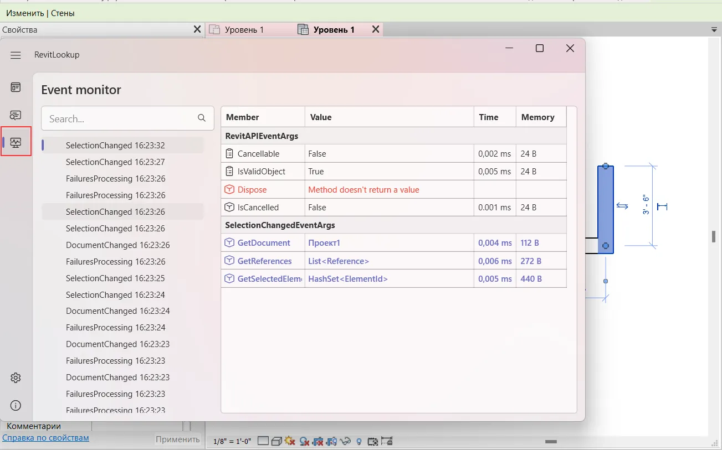Select event SelectionChanged 16:23:32
Viewport: 722px width, 450px height.
[122, 146]
